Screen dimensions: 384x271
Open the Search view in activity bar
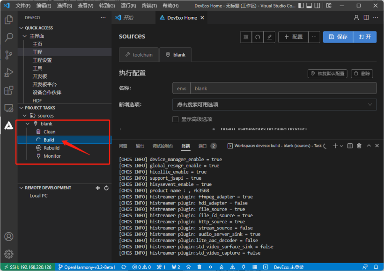(8, 37)
